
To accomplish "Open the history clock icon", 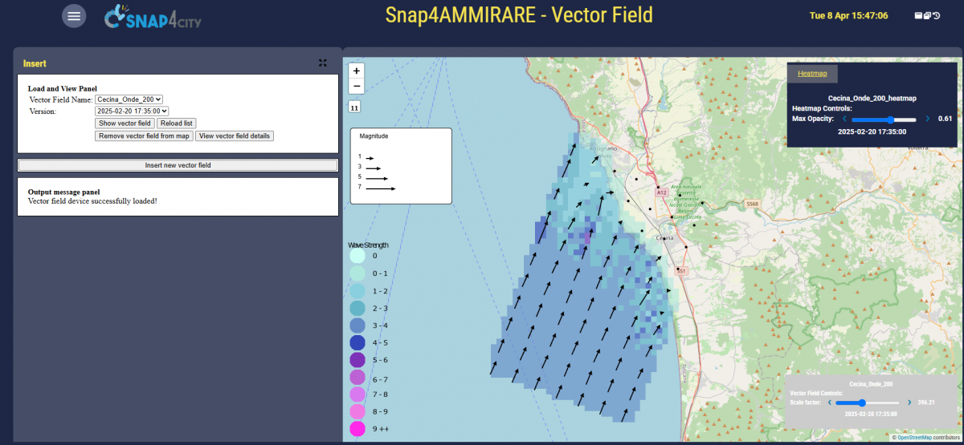I will pyautogui.click(x=937, y=15).
